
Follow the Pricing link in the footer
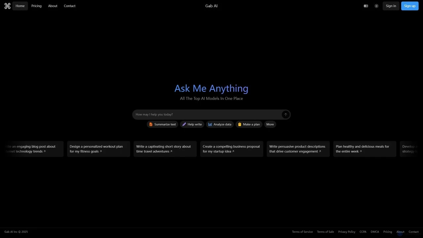tap(388, 232)
